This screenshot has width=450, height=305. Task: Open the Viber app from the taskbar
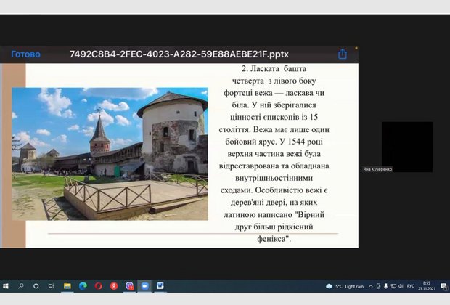pos(129,286)
